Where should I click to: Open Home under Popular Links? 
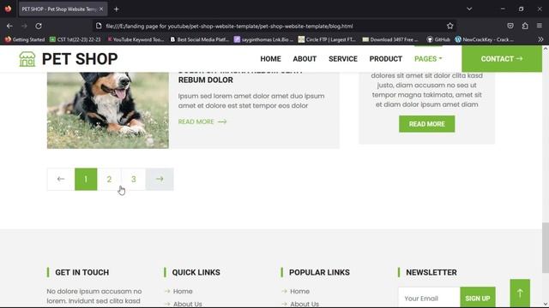click(x=299, y=291)
